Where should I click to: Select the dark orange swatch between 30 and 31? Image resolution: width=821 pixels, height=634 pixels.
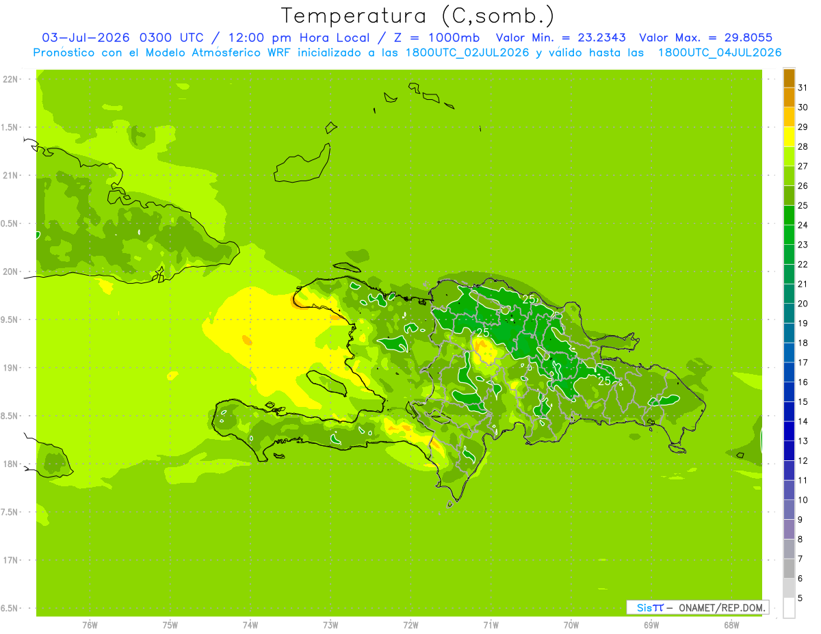789,98
